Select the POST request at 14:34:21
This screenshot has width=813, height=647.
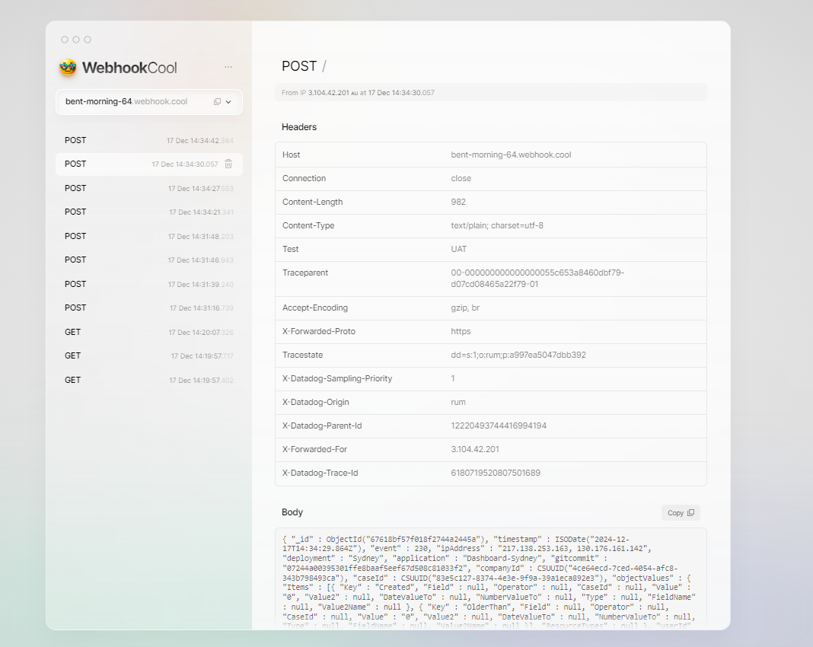click(x=148, y=212)
